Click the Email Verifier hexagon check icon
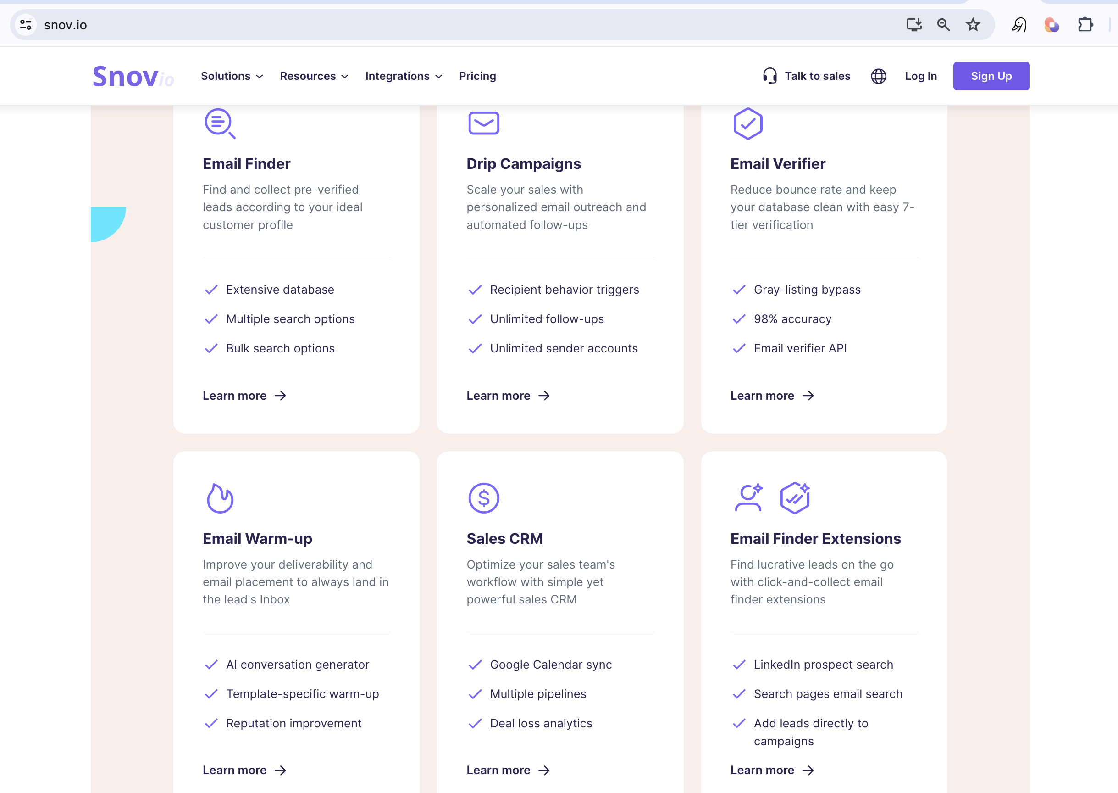 [747, 123]
